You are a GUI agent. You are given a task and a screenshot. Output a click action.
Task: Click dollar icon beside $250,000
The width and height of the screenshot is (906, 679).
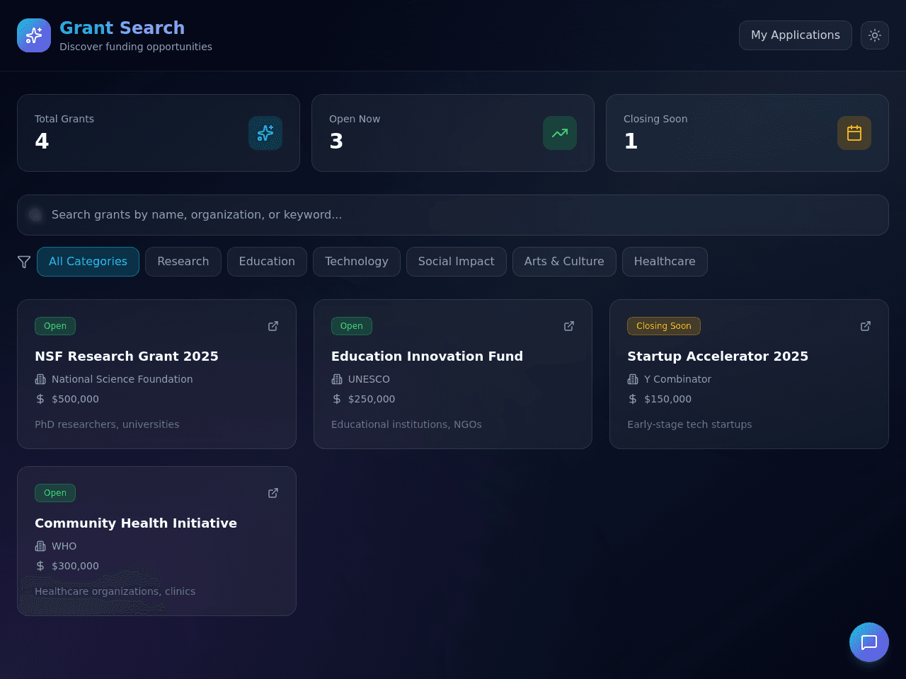[337, 399]
